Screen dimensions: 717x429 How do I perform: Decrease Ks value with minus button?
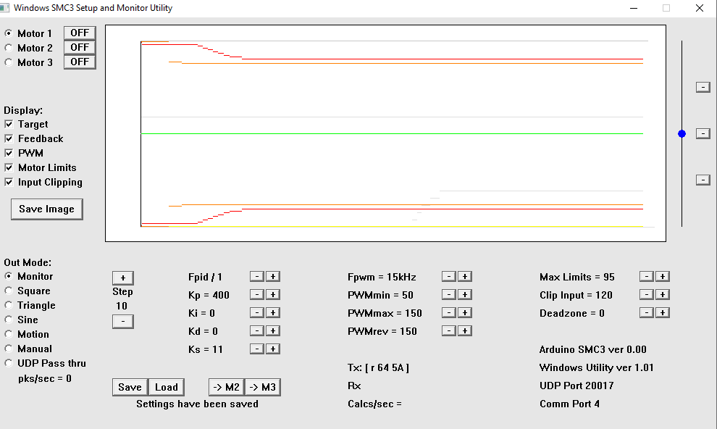coord(257,349)
